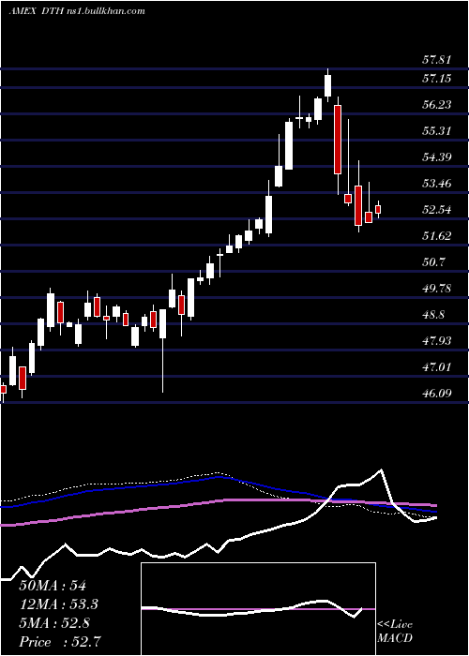The height and width of the screenshot is (656, 469).
Task: Select the 55.31 price axis label
Action: click(437, 131)
